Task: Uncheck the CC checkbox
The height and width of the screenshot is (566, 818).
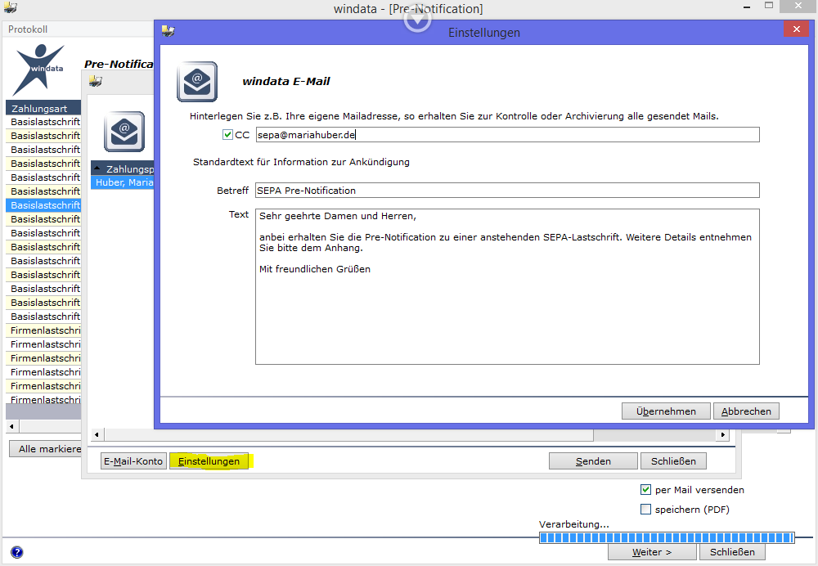Action: click(x=227, y=135)
